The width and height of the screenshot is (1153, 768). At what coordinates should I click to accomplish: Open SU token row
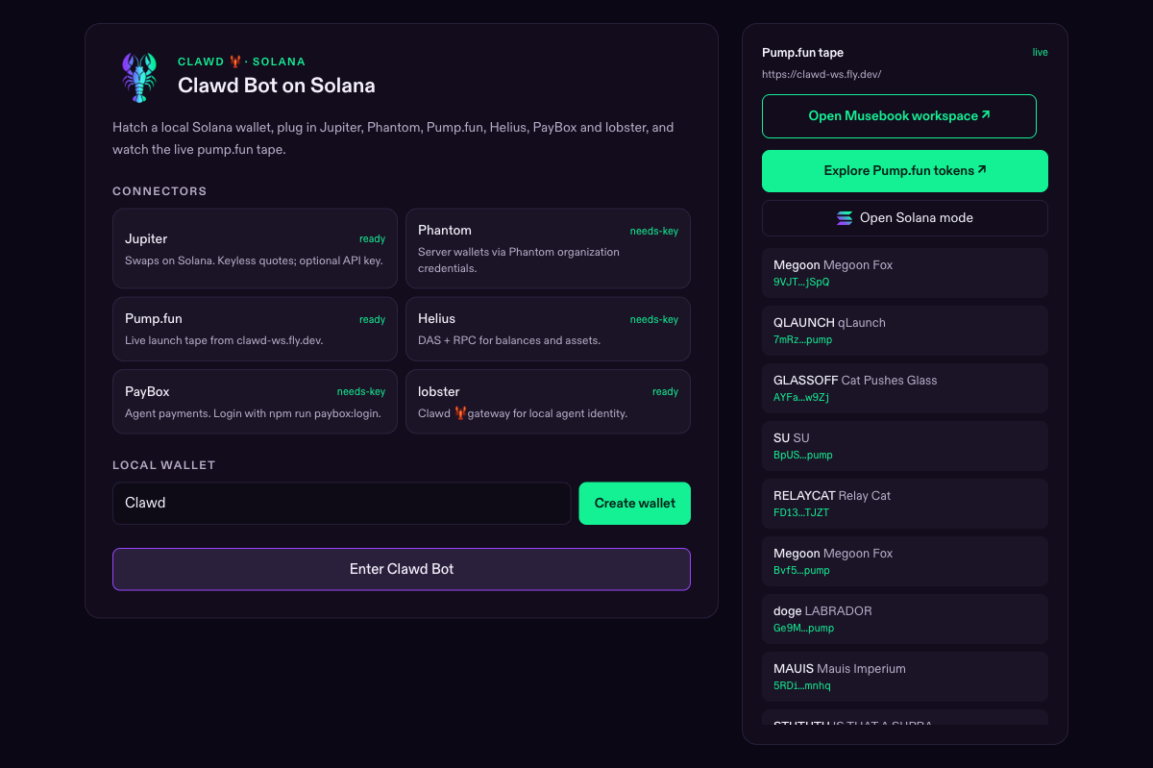click(905, 446)
